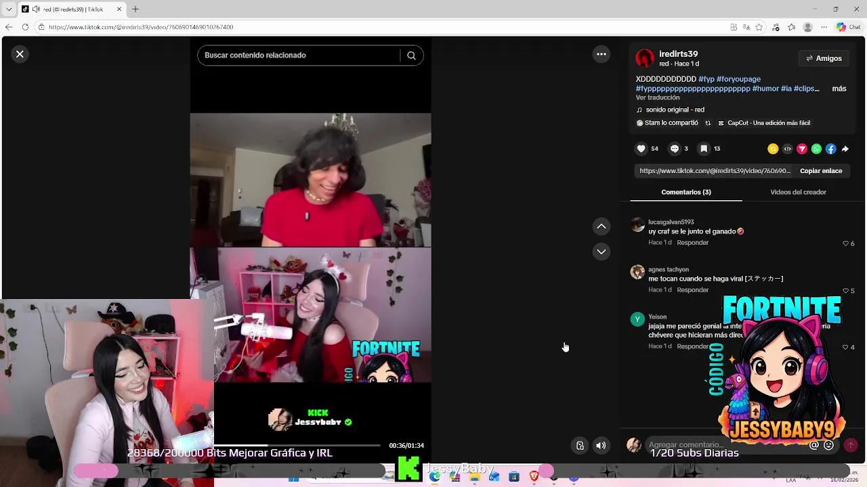The height and width of the screenshot is (487, 867).
Task: Repost with the yellow repost icon
Action: [773, 149]
